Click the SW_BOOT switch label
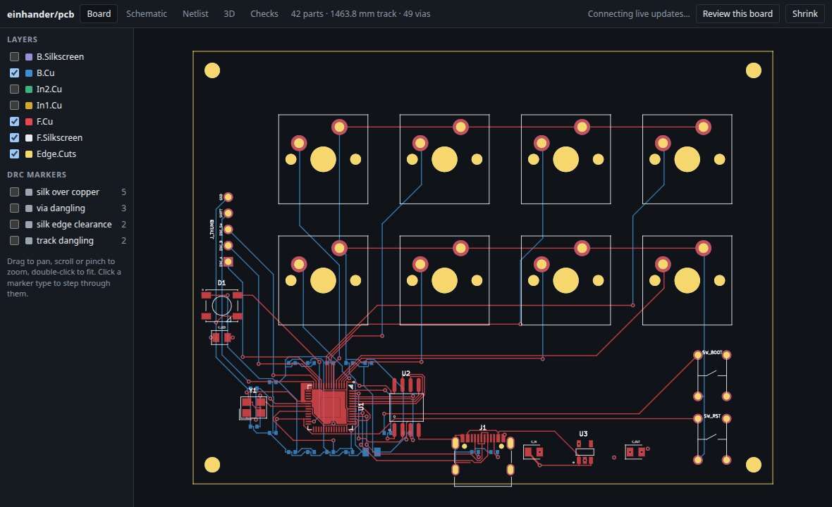This screenshot has width=832, height=507. click(x=712, y=352)
